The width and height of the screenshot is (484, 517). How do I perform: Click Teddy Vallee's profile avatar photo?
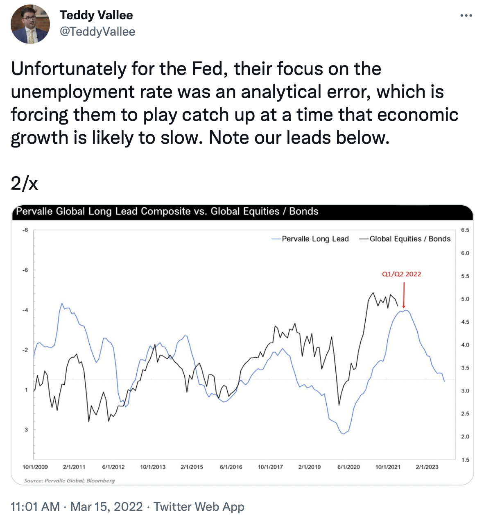pyautogui.click(x=30, y=24)
